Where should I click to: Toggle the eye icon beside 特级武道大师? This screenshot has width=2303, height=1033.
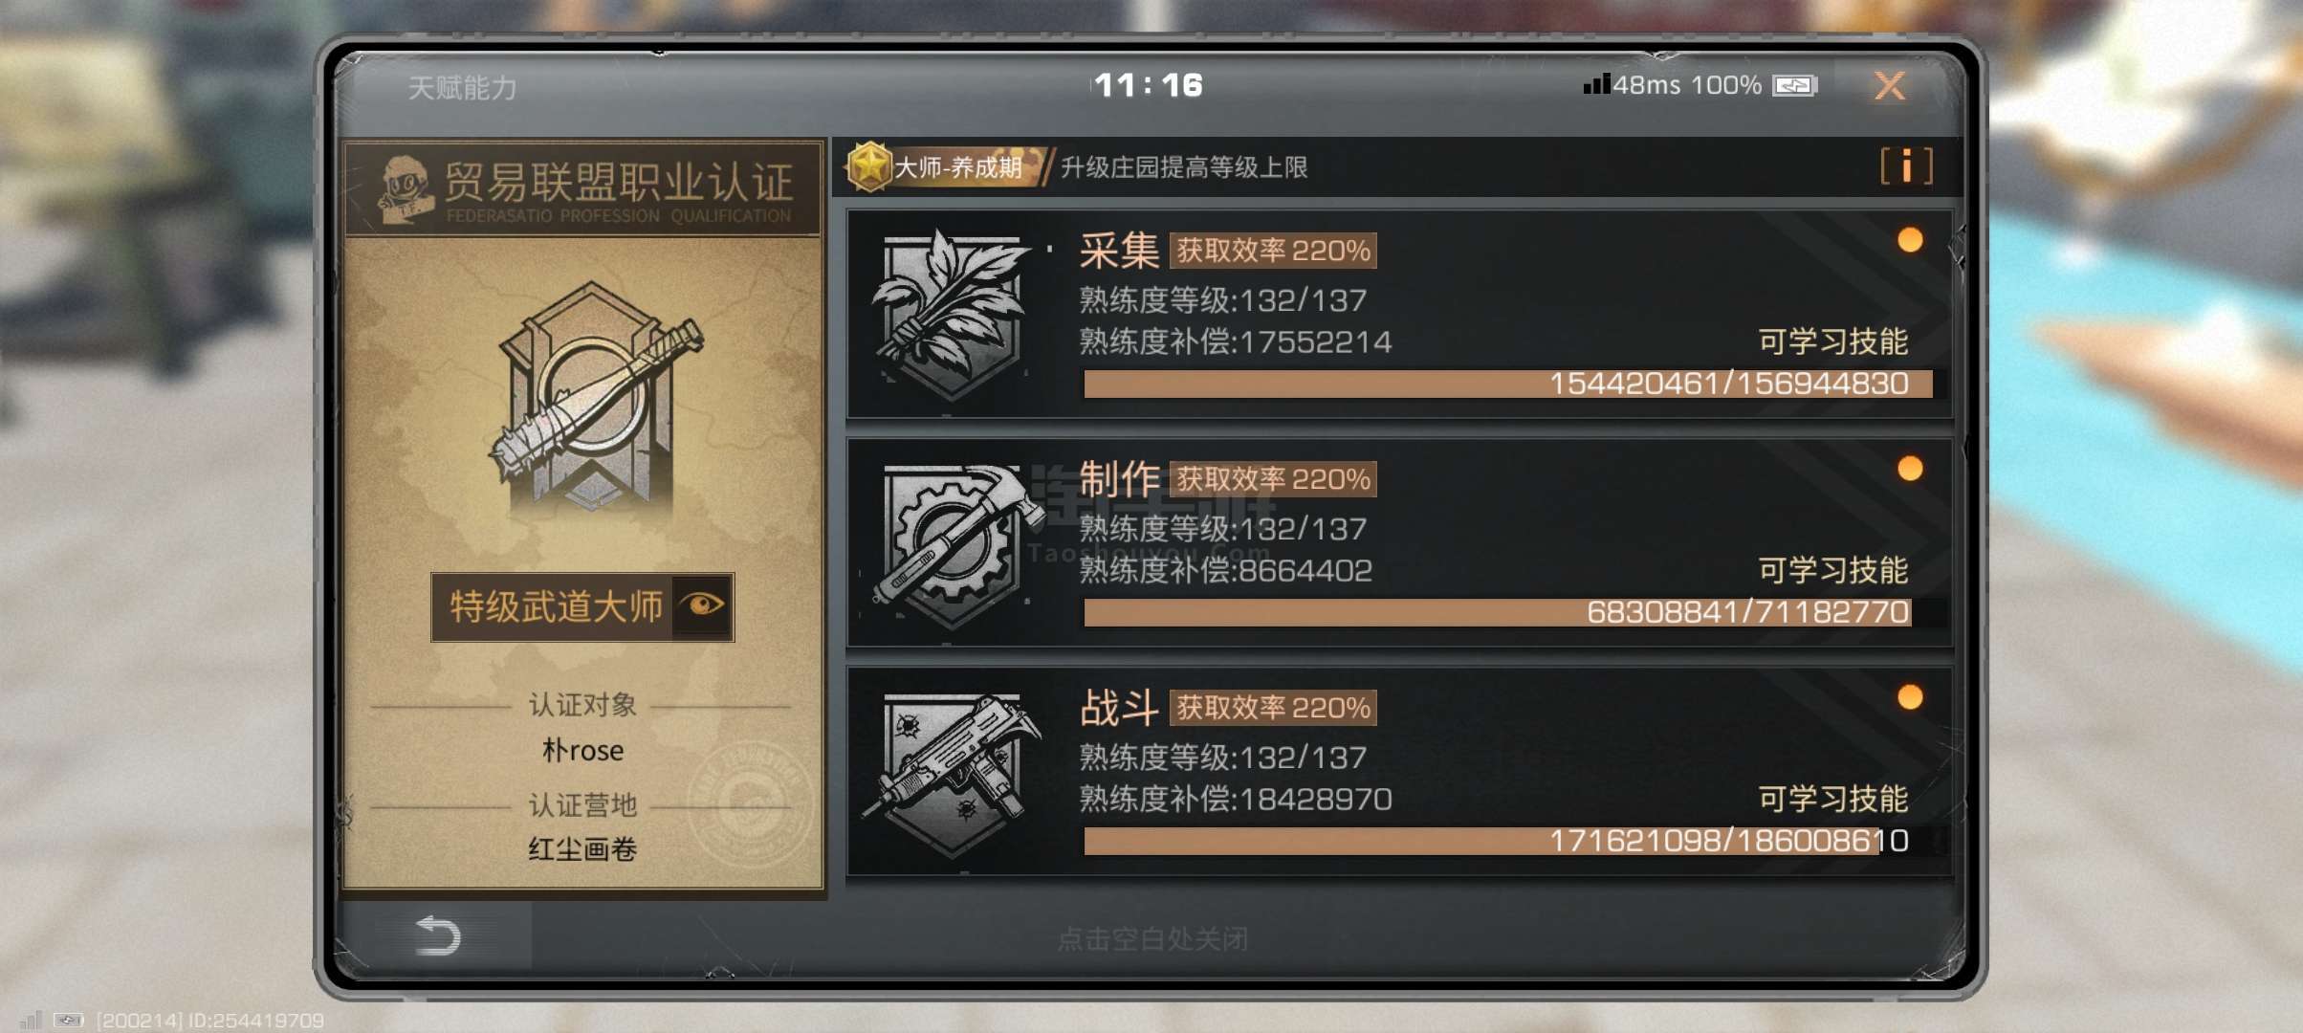[703, 606]
